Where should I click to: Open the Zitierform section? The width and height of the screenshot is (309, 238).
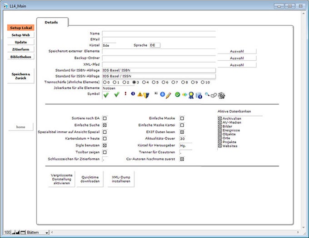coord(21,49)
